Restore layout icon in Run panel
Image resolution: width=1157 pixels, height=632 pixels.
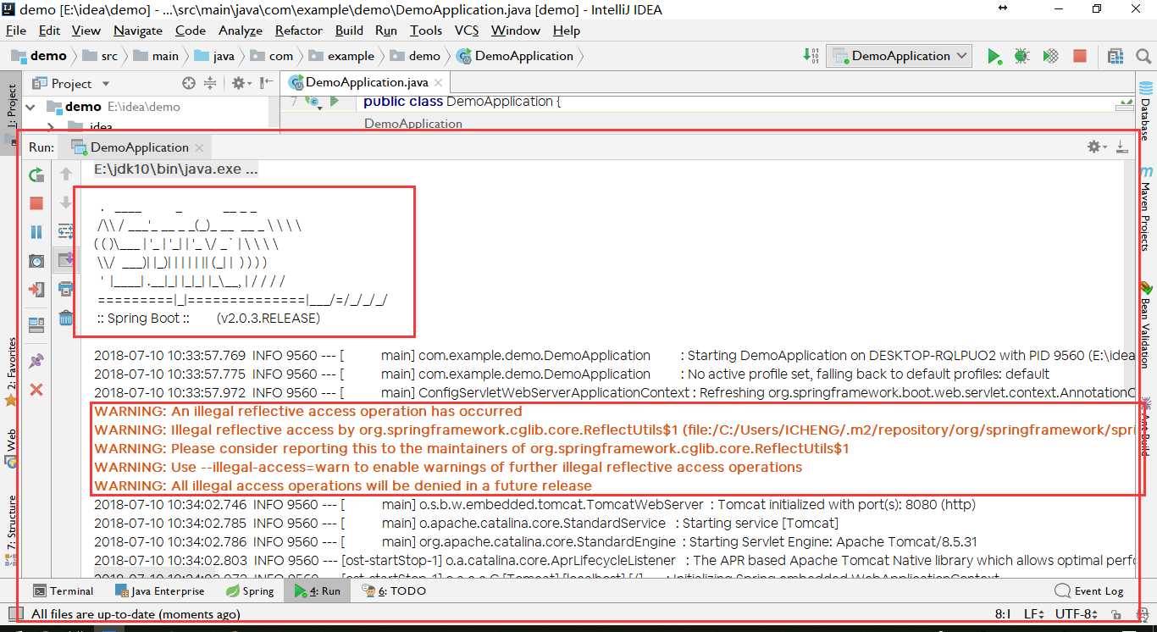click(36, 324)
